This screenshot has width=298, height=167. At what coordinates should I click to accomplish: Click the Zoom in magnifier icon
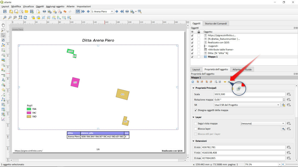click(5, 17)
